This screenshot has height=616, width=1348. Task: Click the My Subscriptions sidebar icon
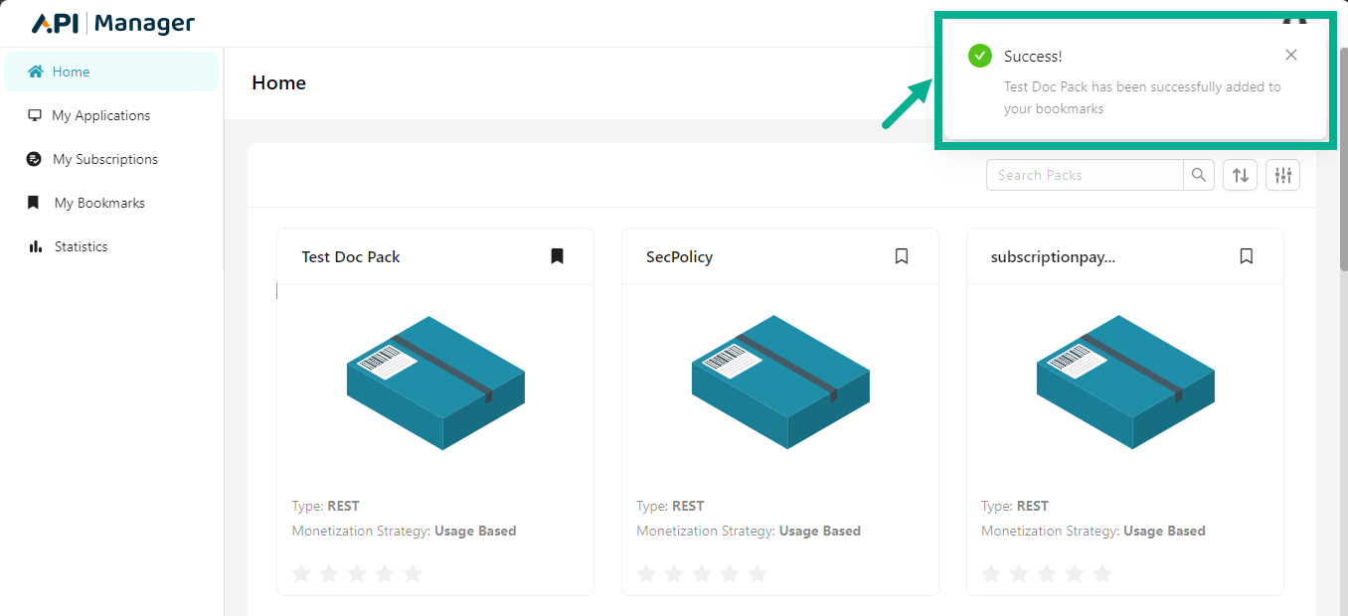click(35, 159)
